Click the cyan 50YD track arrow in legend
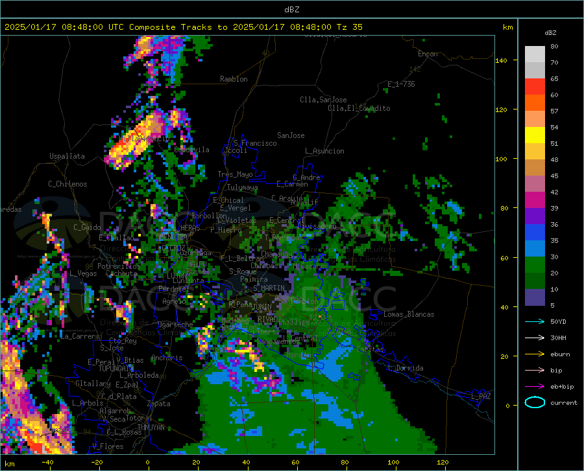The height and width of the screenshot is (471, 584). pyautogui.click(x=535, y=321)
